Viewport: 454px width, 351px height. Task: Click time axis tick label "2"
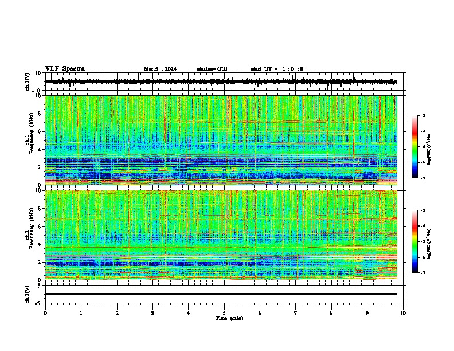(x=117, y=313)
